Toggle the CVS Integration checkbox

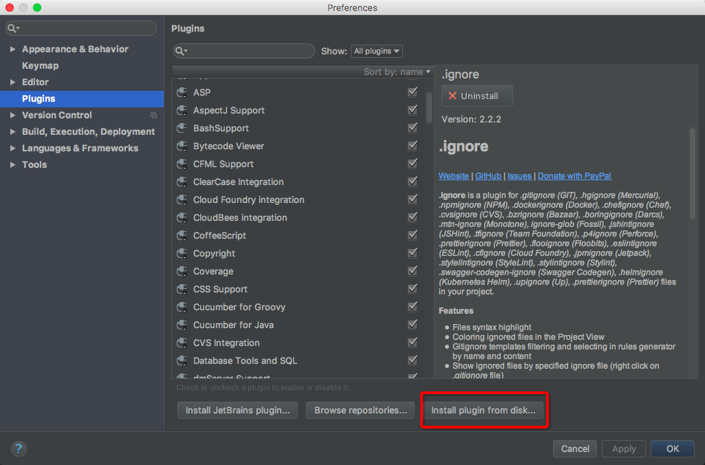point(412,343)
